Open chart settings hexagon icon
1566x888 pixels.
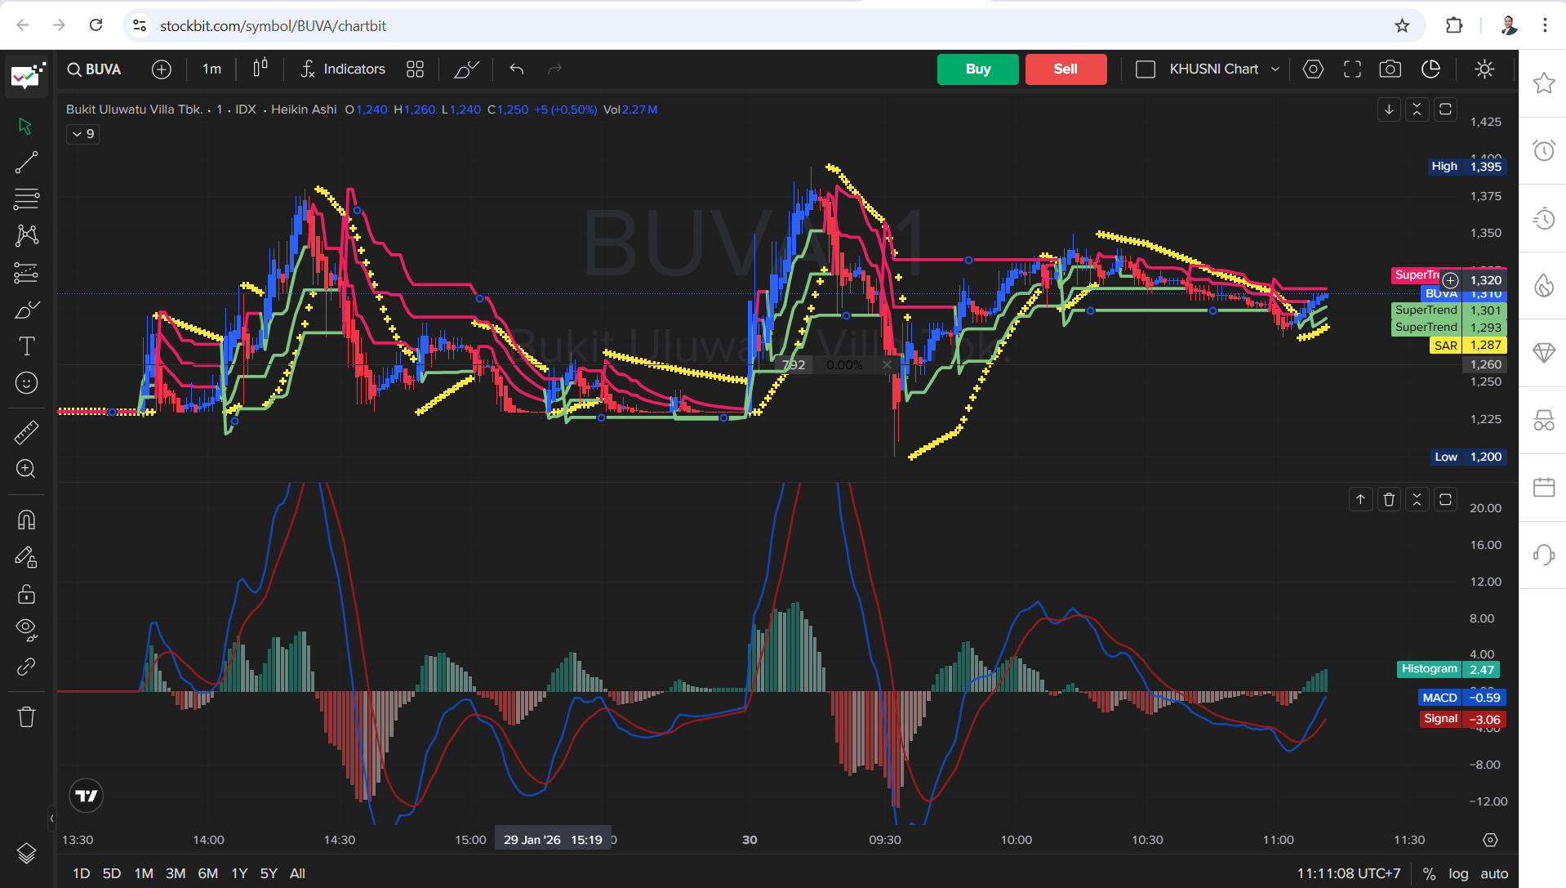tap(1313, 69)
